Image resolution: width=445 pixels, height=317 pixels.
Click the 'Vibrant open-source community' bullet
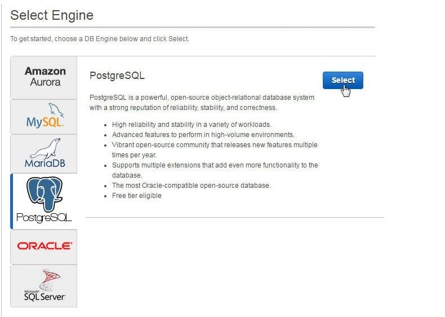pyautogui.click(x=215, y=150)
